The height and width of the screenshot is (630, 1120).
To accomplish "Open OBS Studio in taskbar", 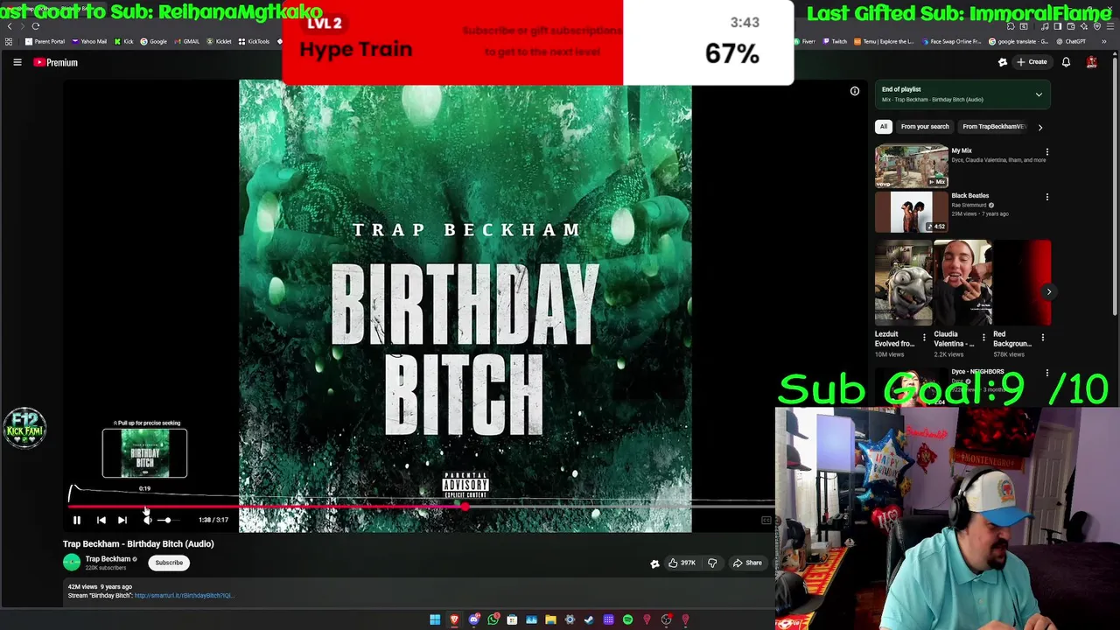I will point(666,620).
